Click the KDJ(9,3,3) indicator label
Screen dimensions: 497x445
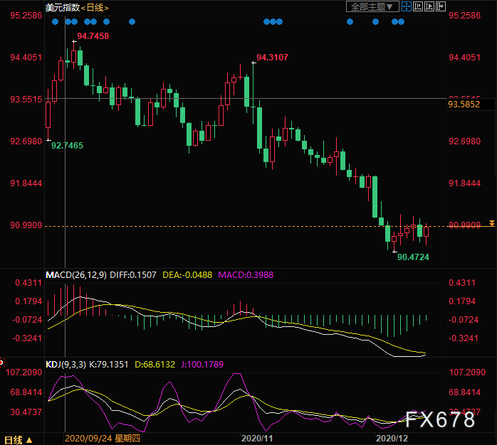pos(66,364)
